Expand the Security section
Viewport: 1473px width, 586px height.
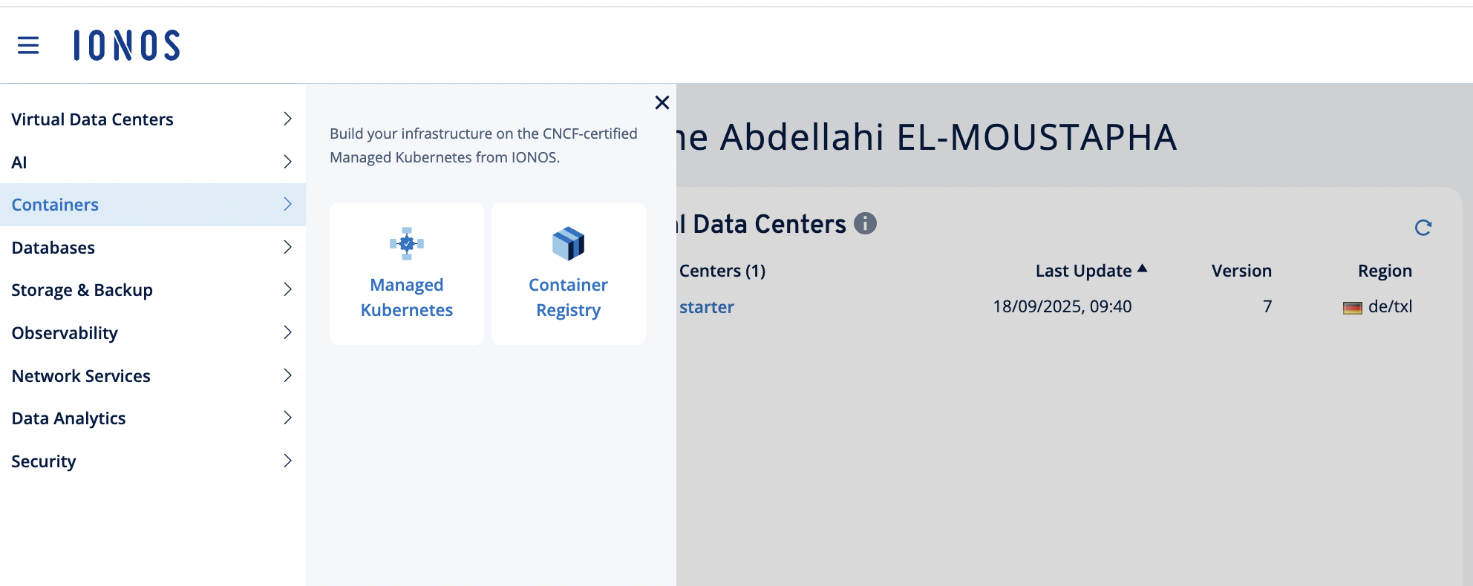(287, 461)
